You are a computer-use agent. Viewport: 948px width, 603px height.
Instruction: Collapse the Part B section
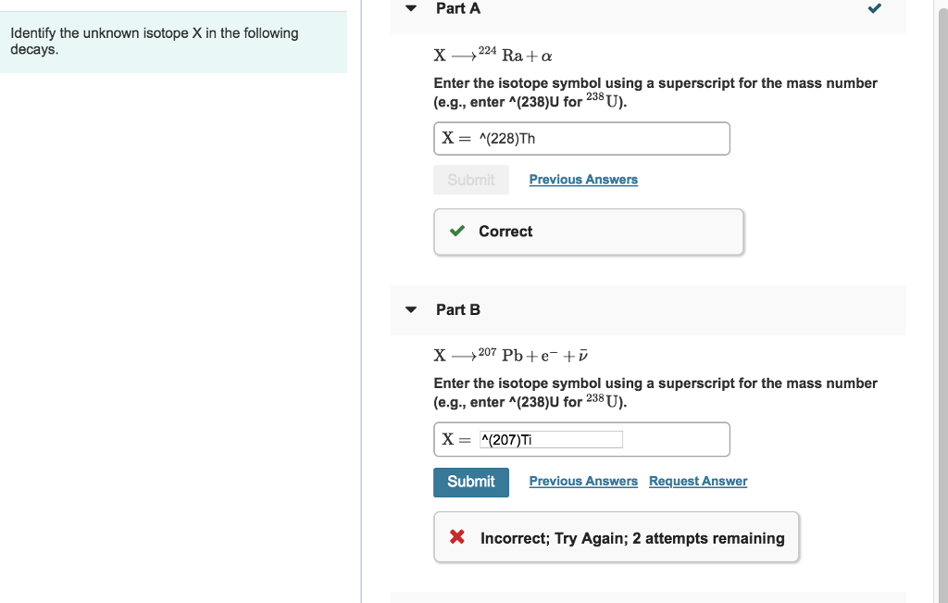click(410, 309)
